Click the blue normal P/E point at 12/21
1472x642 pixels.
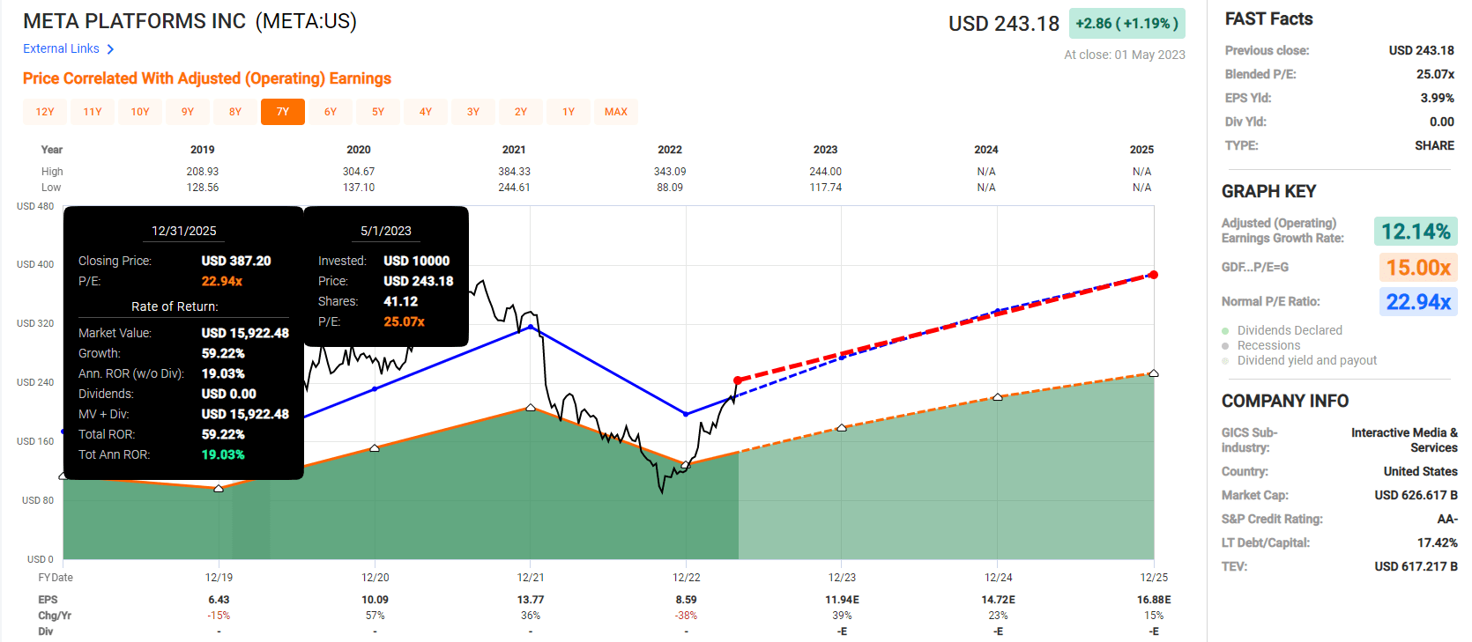pyautogui.click(x=531, y=327)
